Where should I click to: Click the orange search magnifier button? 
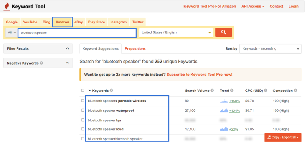point(224,32)
